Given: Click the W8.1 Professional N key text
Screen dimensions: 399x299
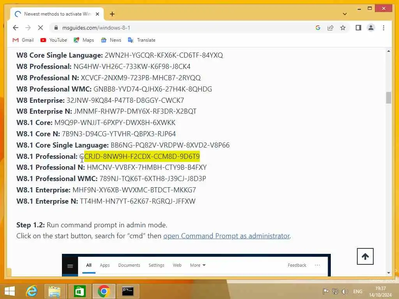Looking at the screenshot, I should [147, 167].
